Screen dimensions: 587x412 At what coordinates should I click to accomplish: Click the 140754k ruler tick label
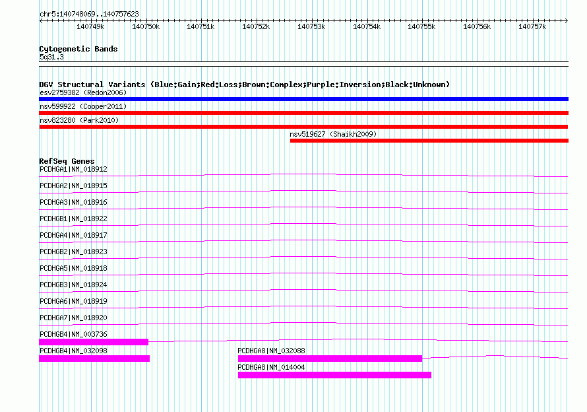point(367,26)
